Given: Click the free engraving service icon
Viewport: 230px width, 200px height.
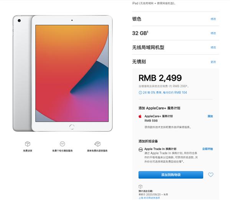Looking at the screenshot, I should [62, 144].
